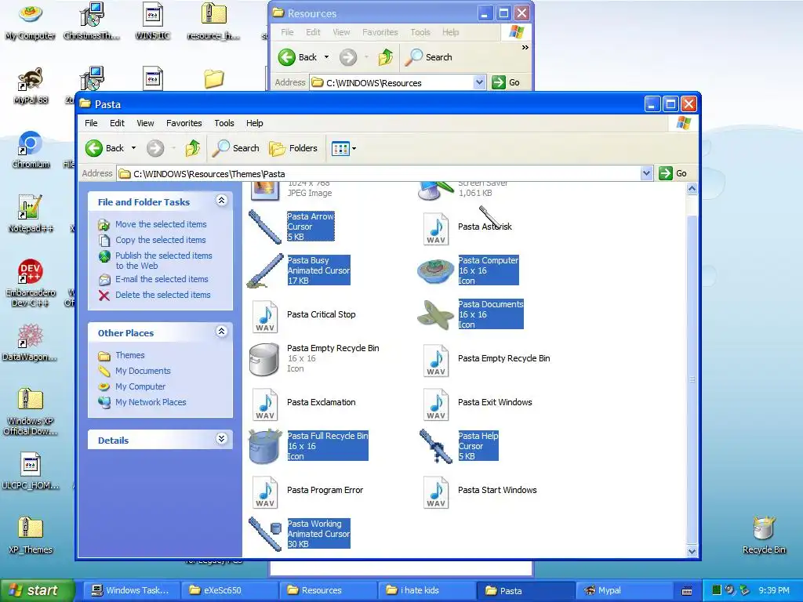This screenshot has width=803, height=602.
Task: Open Themes under Other Places
Action: (129, 355)
